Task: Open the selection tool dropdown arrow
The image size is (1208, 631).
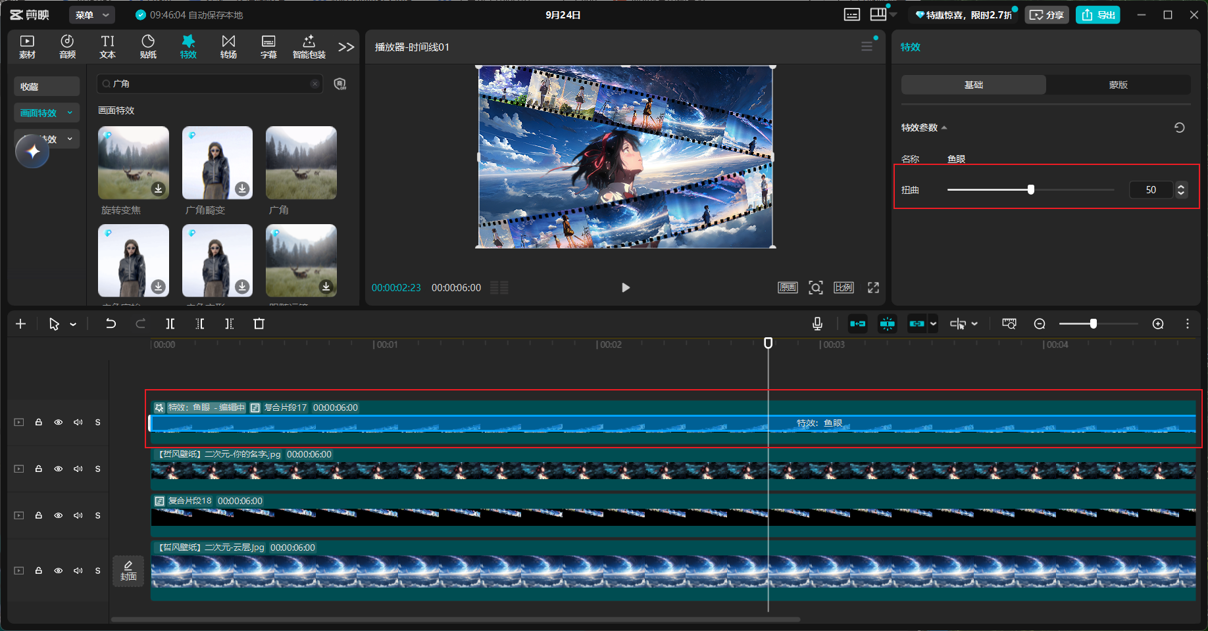Action: 73,324
